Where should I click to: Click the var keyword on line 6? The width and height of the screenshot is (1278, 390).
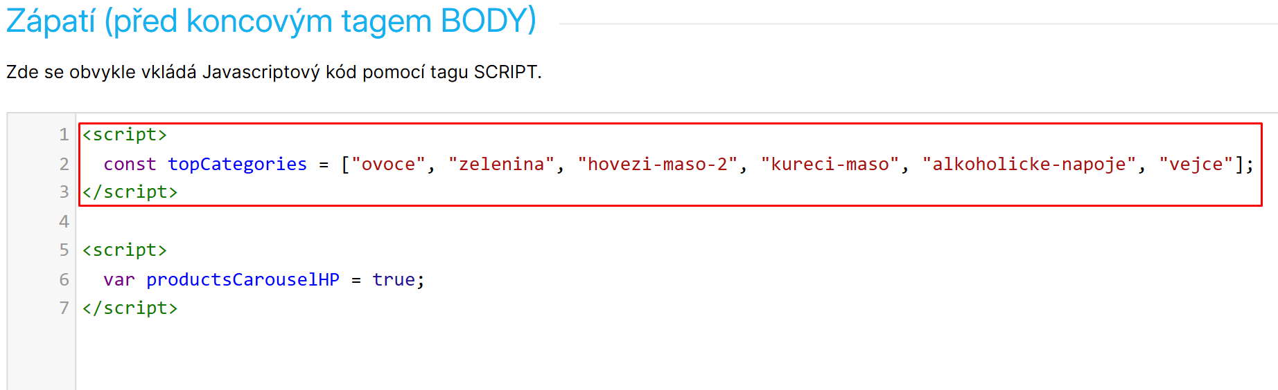[x=119, y=279]
